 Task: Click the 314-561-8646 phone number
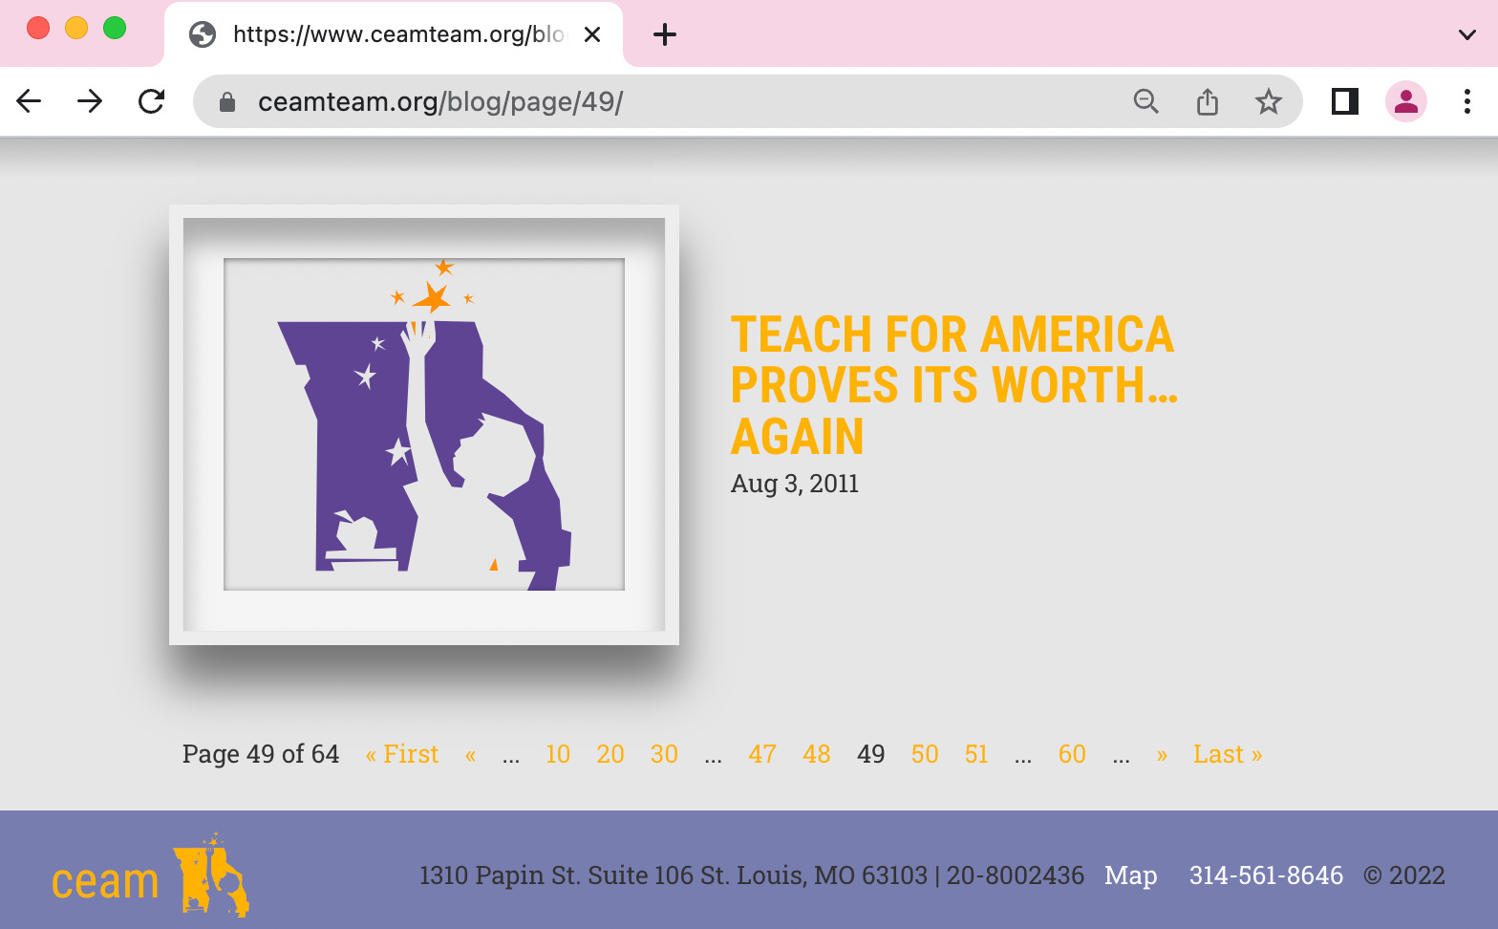pyautogui.click(x=1266, y=875)
